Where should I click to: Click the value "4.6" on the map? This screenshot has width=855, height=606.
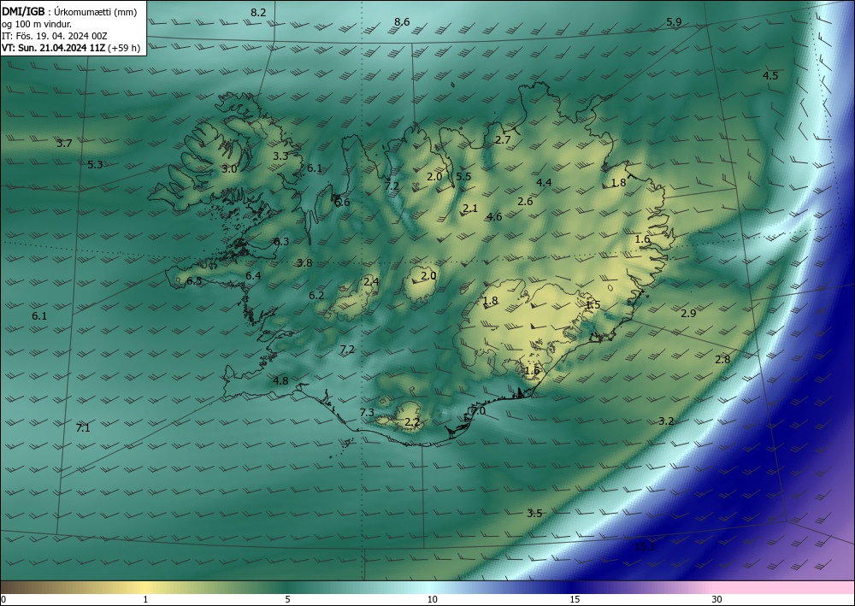tap(494, 217)
